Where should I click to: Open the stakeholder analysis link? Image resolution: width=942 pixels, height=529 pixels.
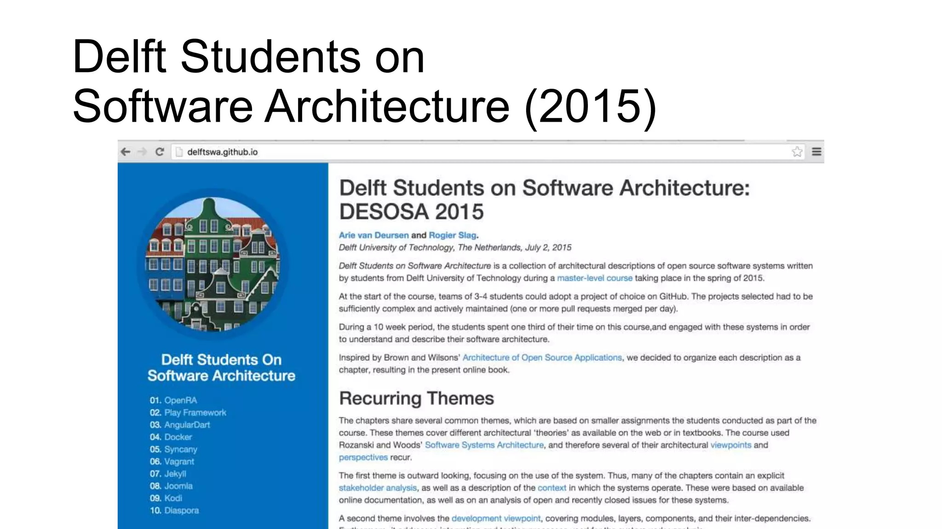(378, 488)
